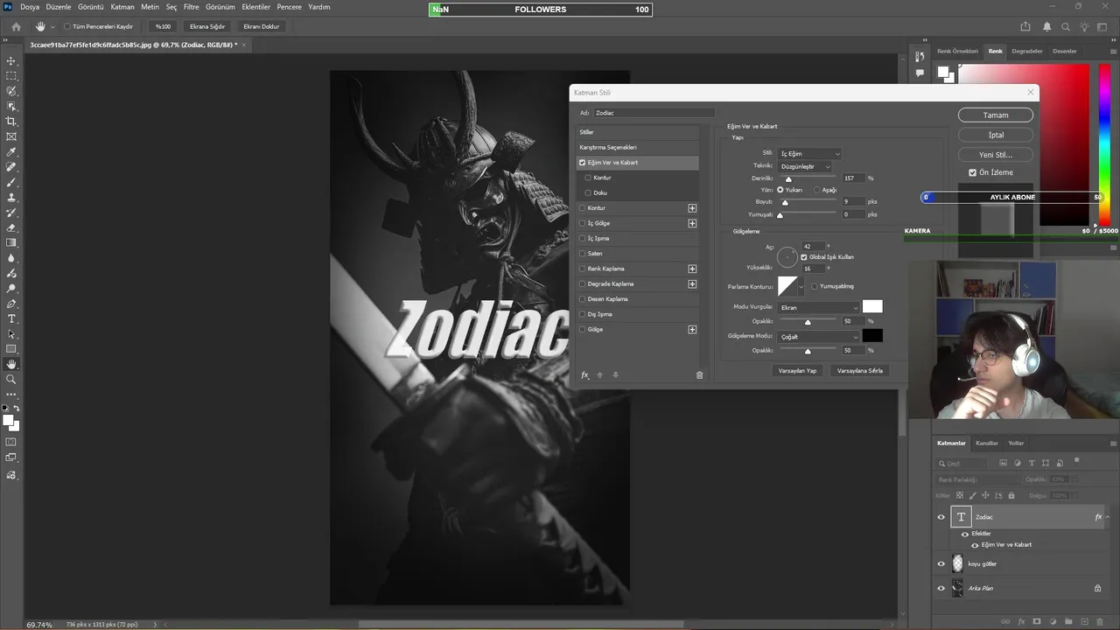Switch to the Kanallar tab
The height and width of the screenshot is (630, 1120).
[987, 443]
